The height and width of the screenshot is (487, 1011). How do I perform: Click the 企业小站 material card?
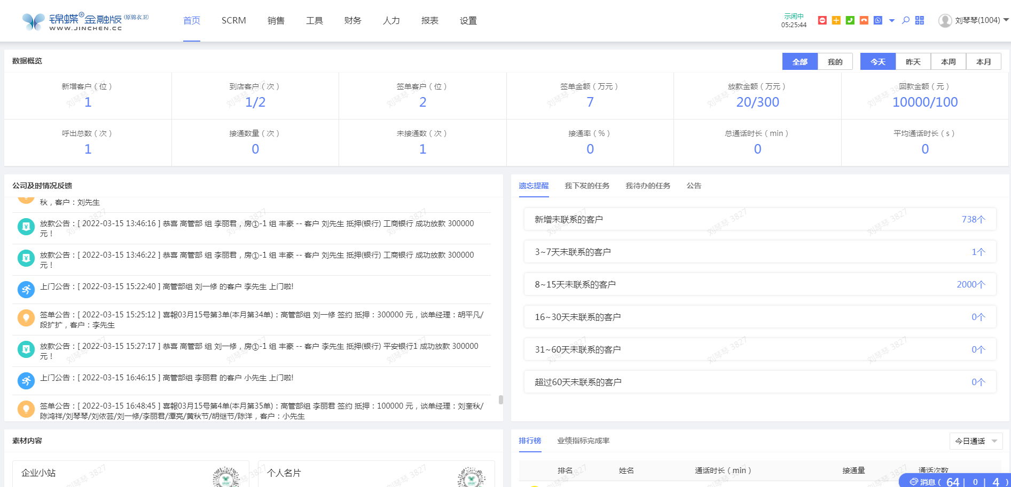point(131,474)
